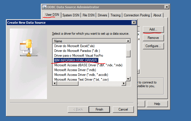The height and width of the screenshot is (121, 191).
Task: Click the Name column header
Action: 89,41
